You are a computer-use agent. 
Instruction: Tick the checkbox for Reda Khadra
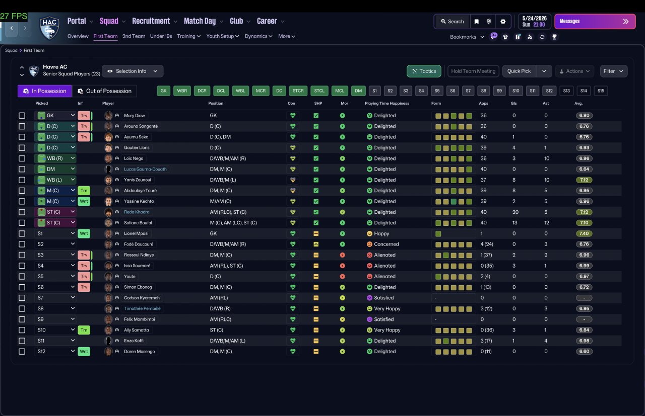point(22,212)
